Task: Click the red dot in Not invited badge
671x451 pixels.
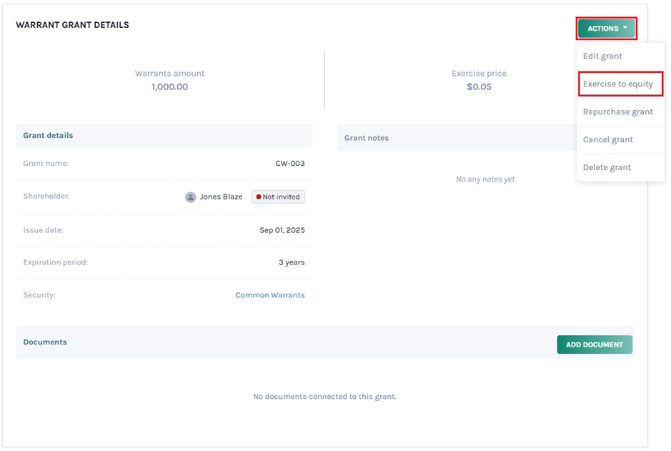Action: coord(259,197)
